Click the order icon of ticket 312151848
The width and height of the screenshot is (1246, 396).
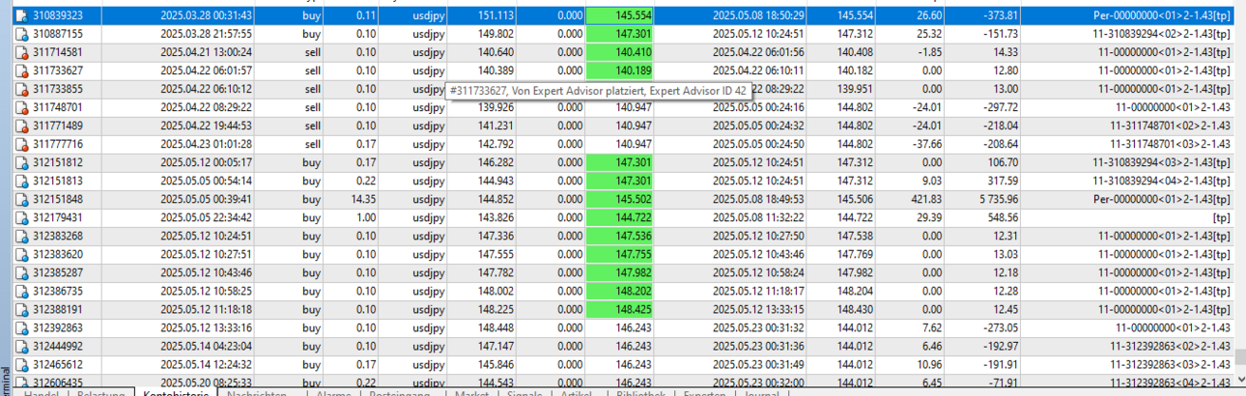(x=20, y=200)
